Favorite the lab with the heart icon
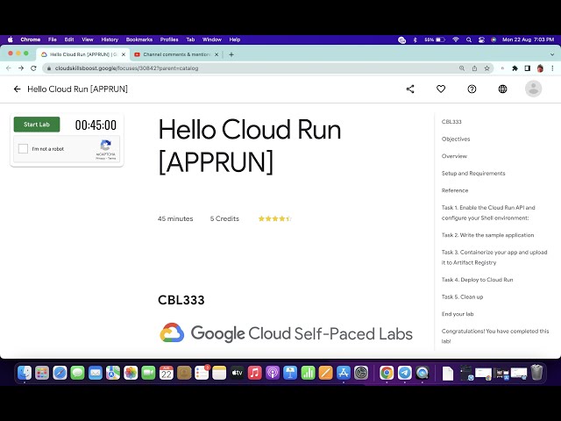Image resolution: width=561 pixels, height=421 pixels. point(441,89)
